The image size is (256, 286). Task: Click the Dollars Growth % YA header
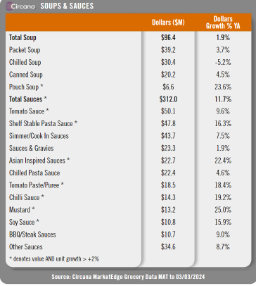coord(223,23)
